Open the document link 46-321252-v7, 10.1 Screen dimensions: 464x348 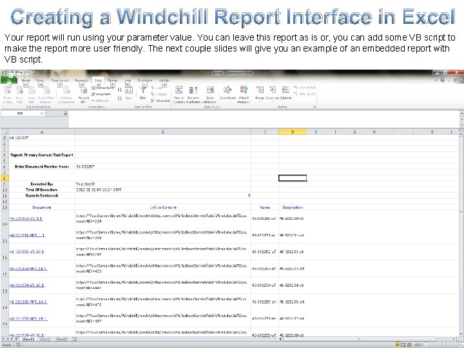(x=26, y=252)
